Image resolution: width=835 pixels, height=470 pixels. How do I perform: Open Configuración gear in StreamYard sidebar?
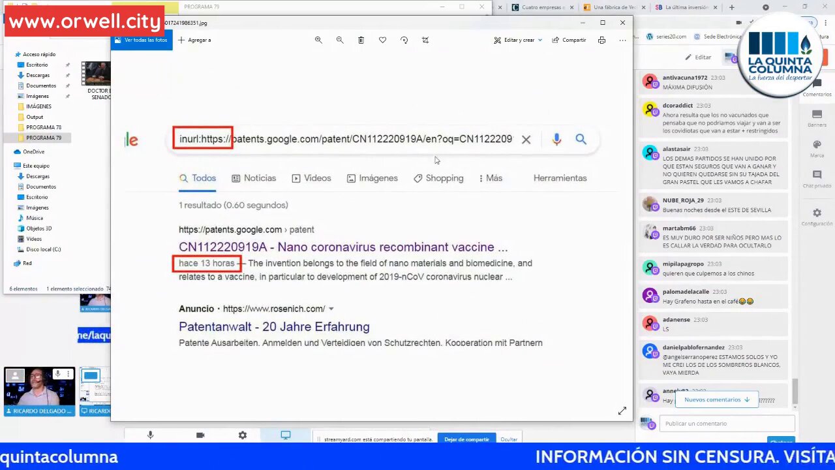[x=817, y=217]
